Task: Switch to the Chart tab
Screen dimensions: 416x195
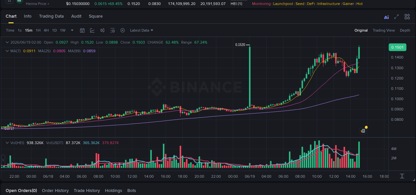Action: tap(11, 16)
